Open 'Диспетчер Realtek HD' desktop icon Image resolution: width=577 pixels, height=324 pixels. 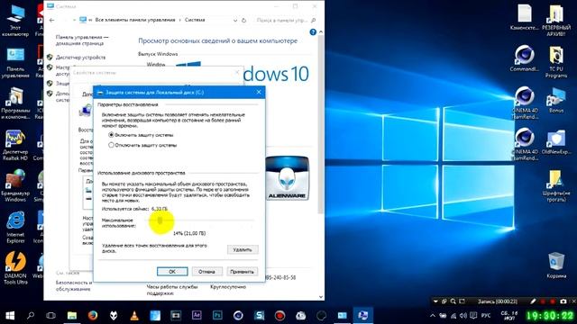15,145
